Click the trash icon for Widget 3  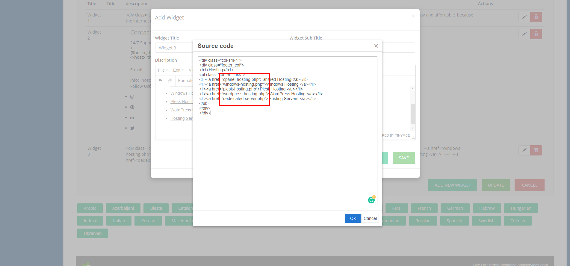[x=536, y=150]
